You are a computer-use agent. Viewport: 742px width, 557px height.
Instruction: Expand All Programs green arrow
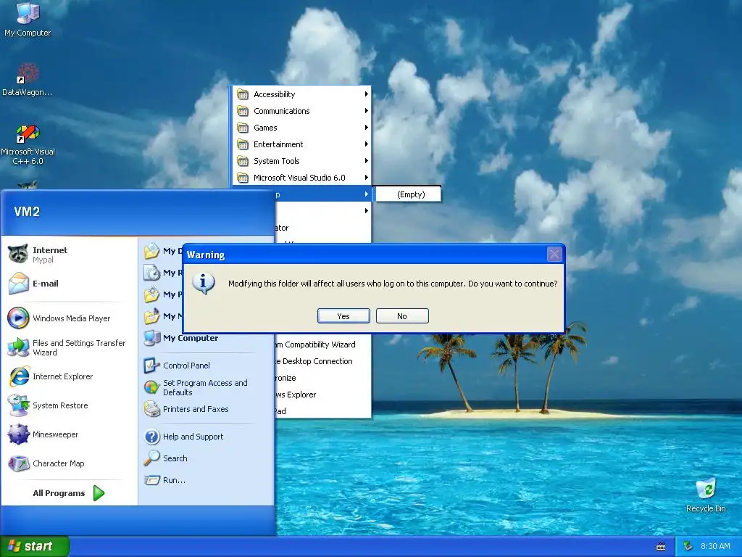click(99, 493)
